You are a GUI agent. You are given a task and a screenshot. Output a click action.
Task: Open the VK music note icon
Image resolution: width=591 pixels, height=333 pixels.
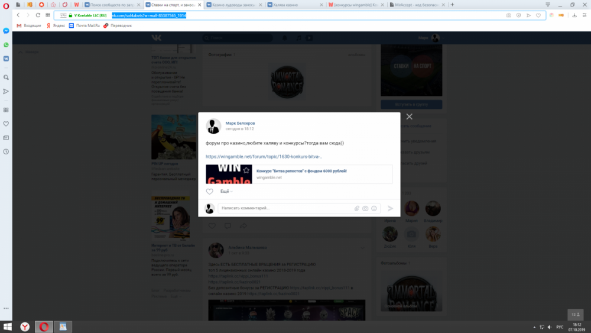click(x=299, y=38)
